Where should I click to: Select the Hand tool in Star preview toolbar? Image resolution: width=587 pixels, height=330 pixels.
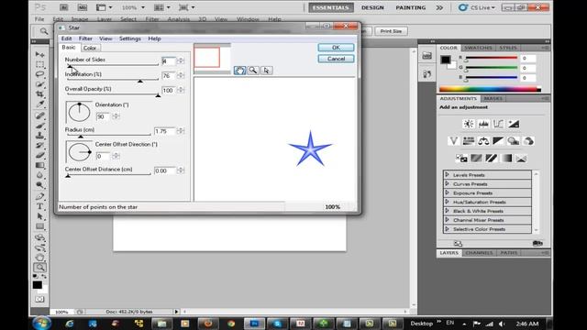[239, 71]
